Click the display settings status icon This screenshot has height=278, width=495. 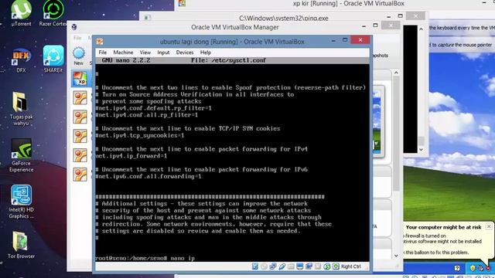(x=299, y=266)
